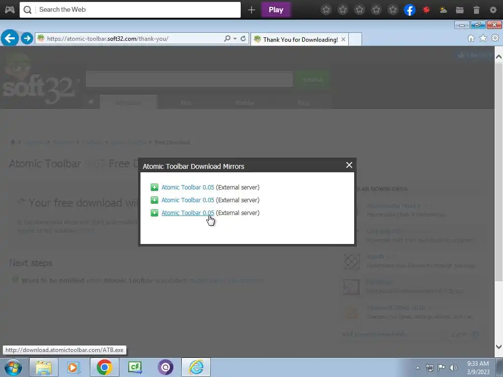Open top toolbar settings gear

point(493,10)
